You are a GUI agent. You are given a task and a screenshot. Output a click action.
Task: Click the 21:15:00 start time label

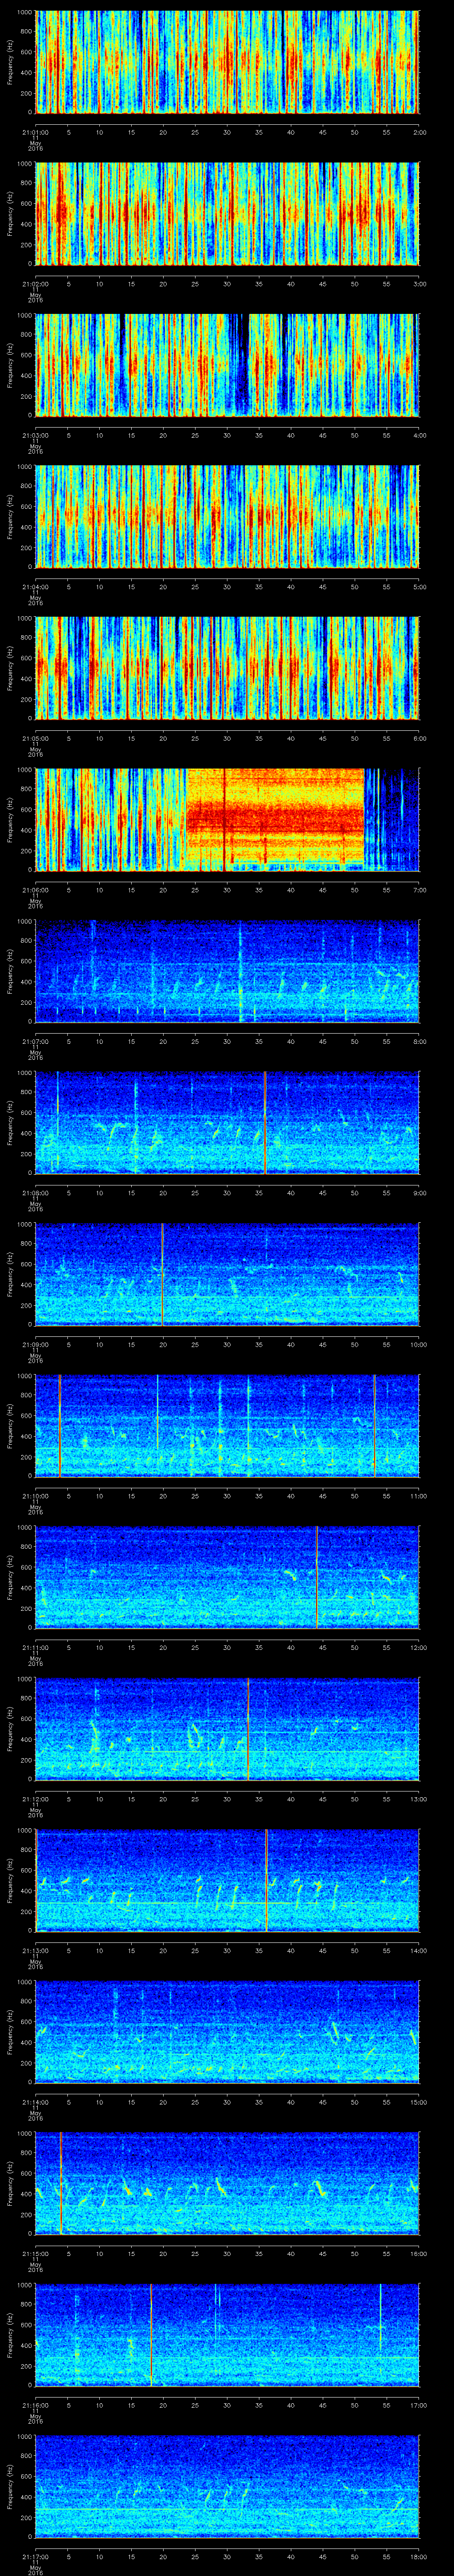tap(35, 2253)
